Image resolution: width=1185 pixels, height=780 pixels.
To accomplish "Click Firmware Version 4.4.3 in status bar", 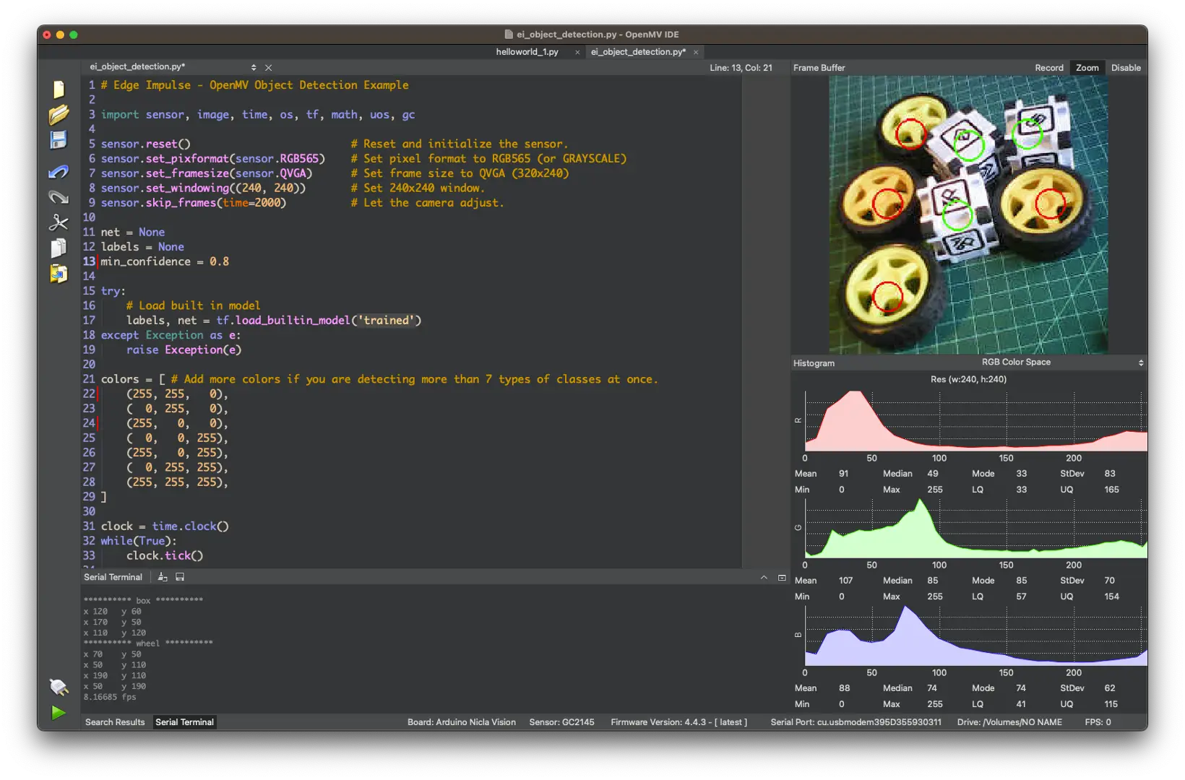I will 678,722.
